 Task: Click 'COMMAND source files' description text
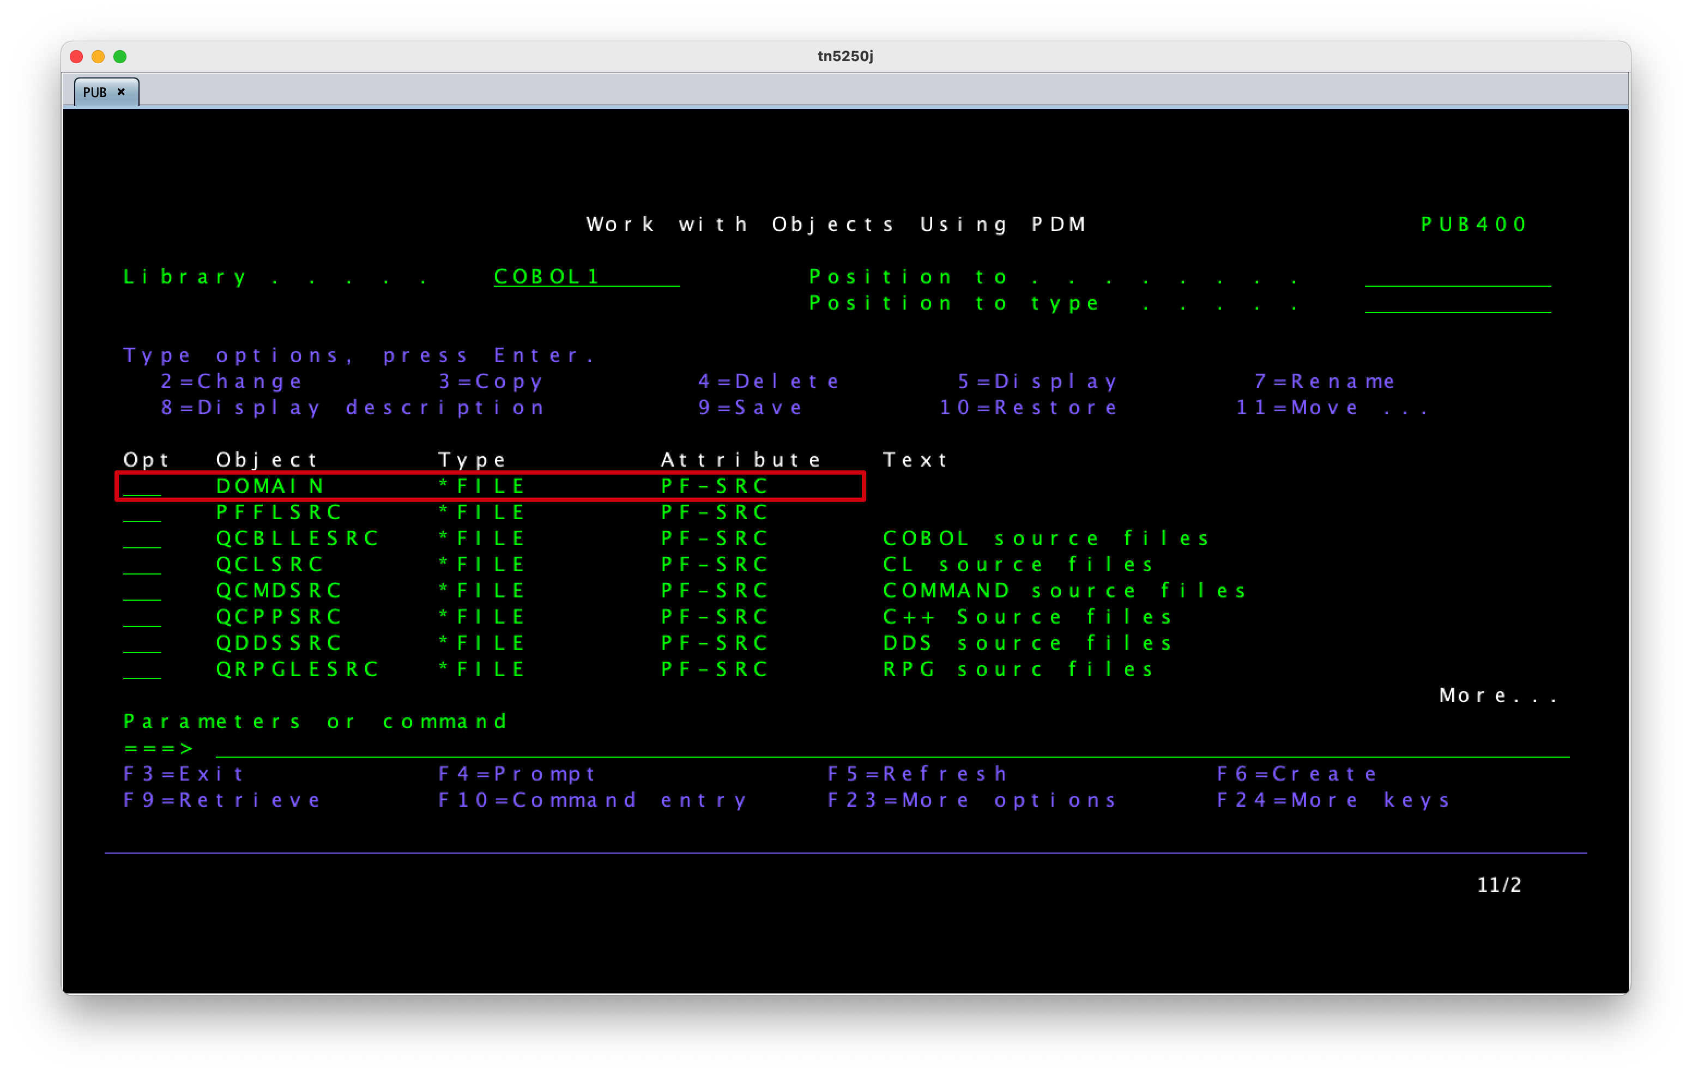coord(1065,590)
